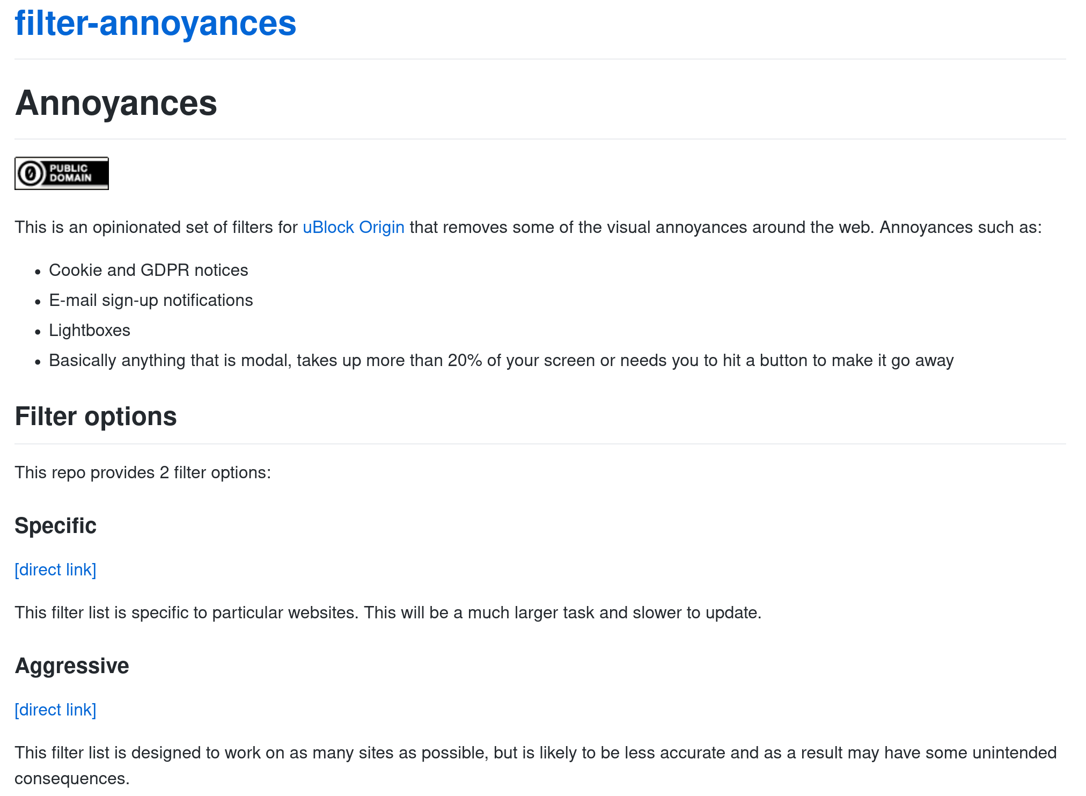The image size is (1086, 796).
Task: Click the word 'consequences' on the last line
Action: (71, 778)
